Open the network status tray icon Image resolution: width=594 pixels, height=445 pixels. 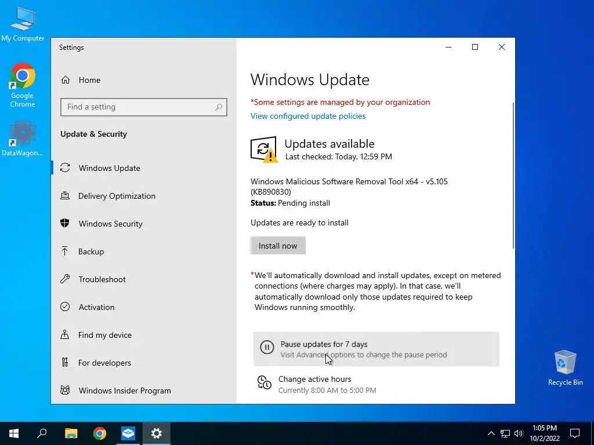click(x=505, y=433)
